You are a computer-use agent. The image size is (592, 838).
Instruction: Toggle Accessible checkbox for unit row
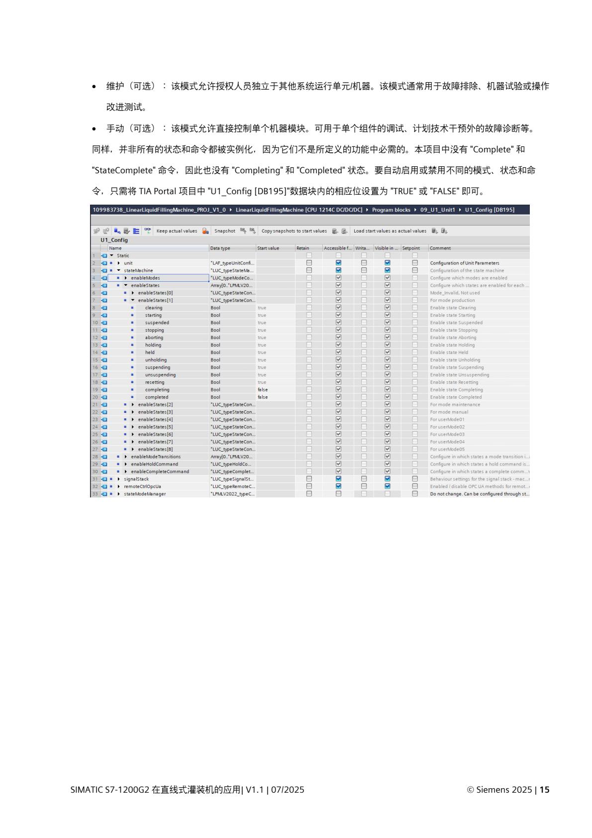[338, 263]
